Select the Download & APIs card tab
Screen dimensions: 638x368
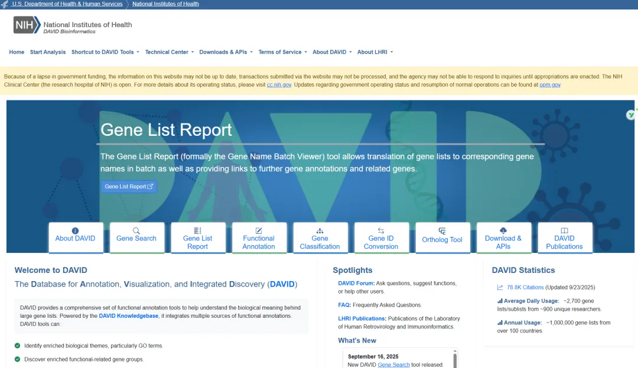[504, 237]
